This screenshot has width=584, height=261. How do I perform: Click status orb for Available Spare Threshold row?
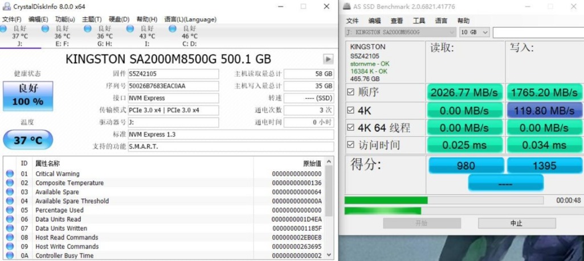tap(10, 201)
